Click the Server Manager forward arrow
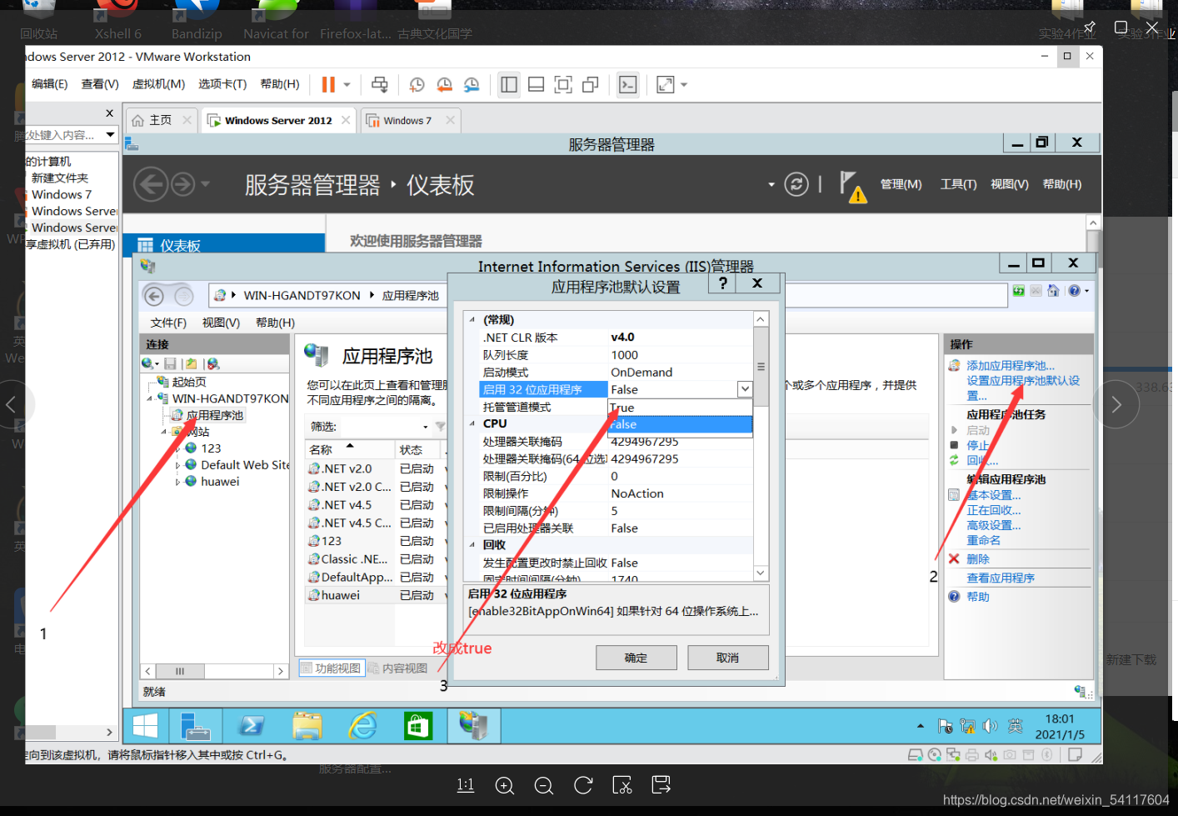 (x=182, y=184)
